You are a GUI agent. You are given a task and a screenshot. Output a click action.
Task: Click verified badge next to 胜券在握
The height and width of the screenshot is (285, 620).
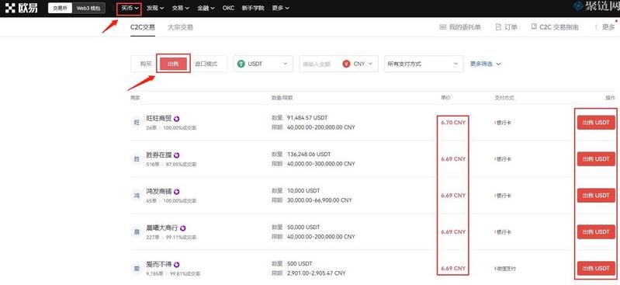tap(177, 155)
